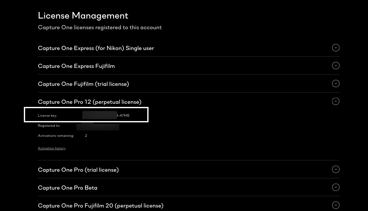Expand Capture One Express (for Nikon) chevron
This screenshot has width=368, height=211.
tap(336, 48)
